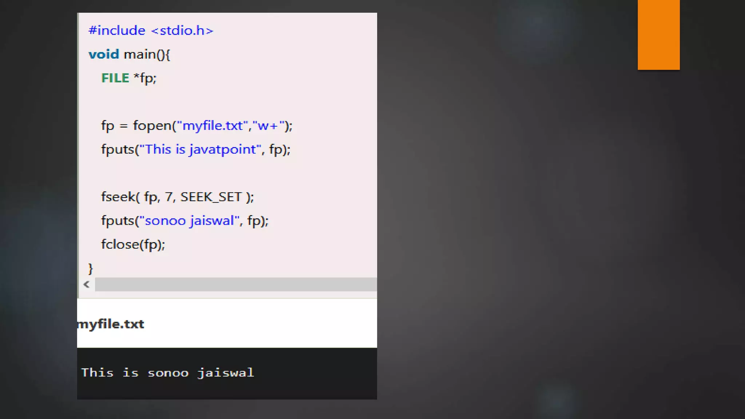
Task: Click the *fp; pointer declaration
Action: 145,78
